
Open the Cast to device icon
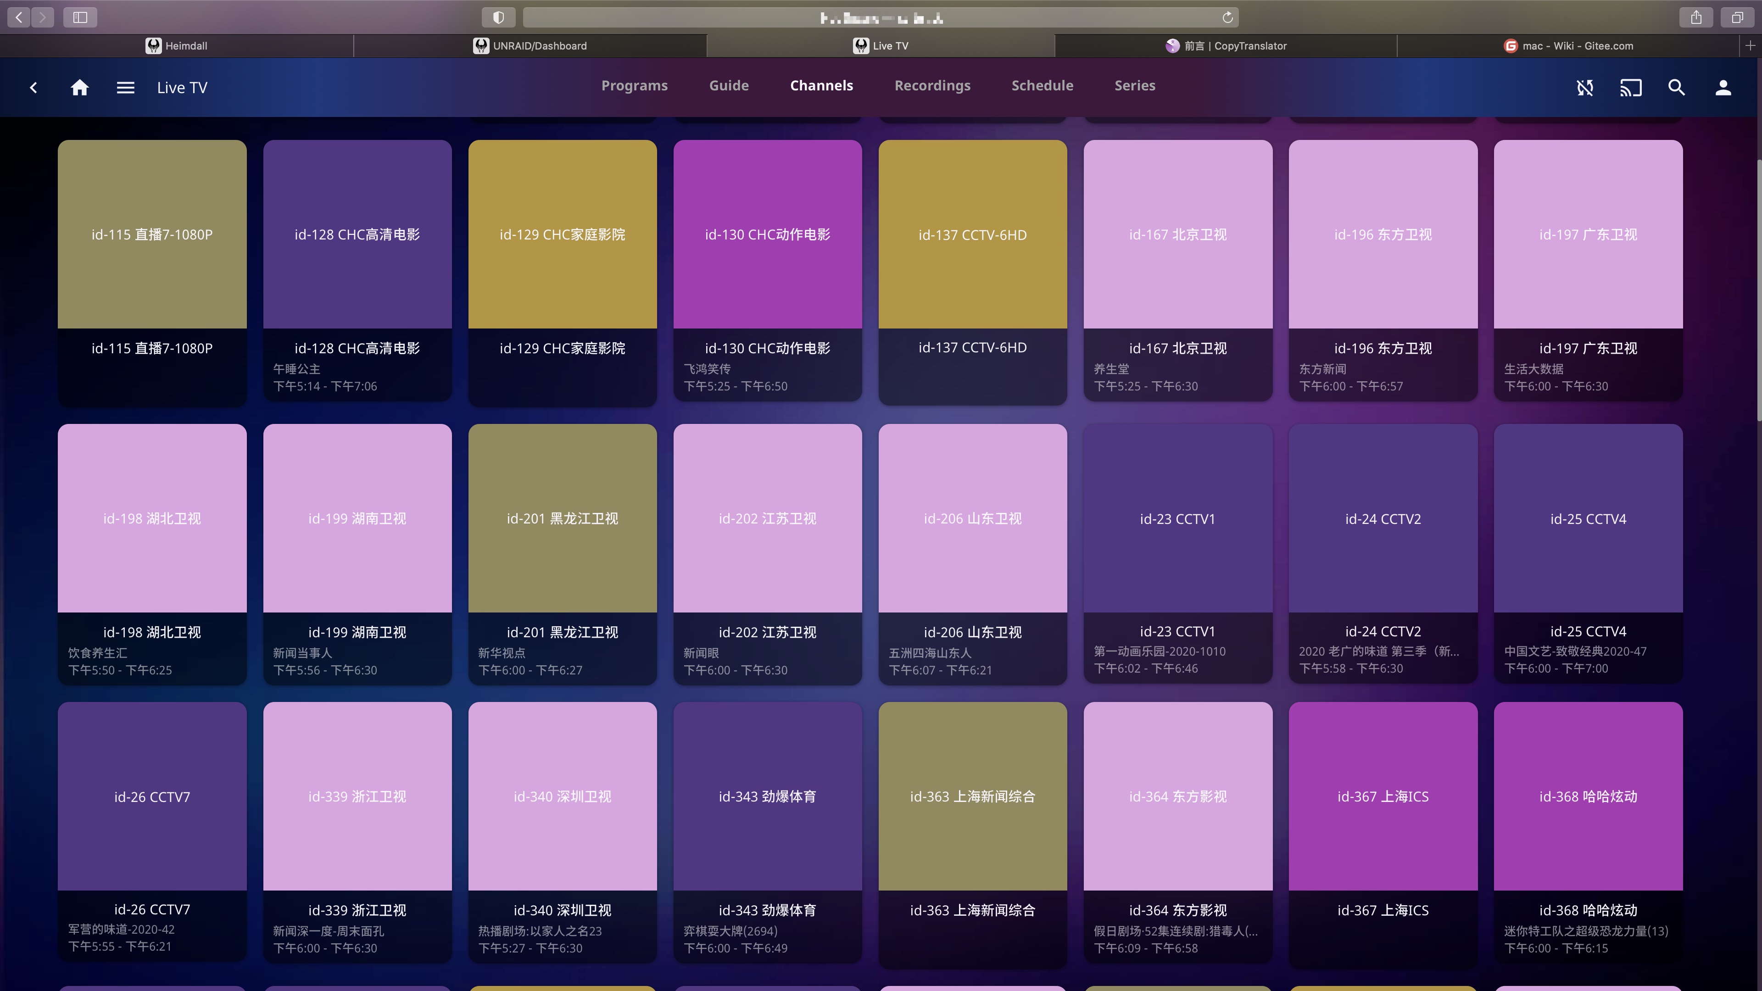tap(1631, 88)
